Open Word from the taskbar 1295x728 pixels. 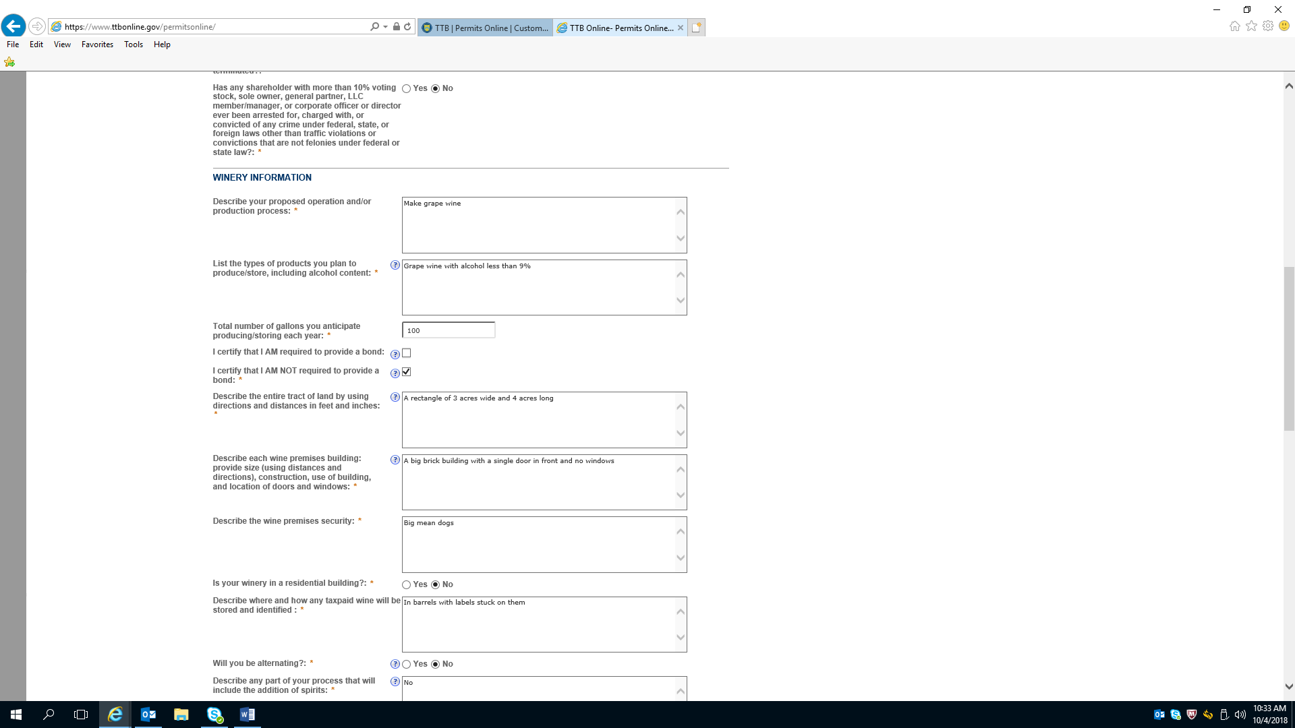coord(247,715)
